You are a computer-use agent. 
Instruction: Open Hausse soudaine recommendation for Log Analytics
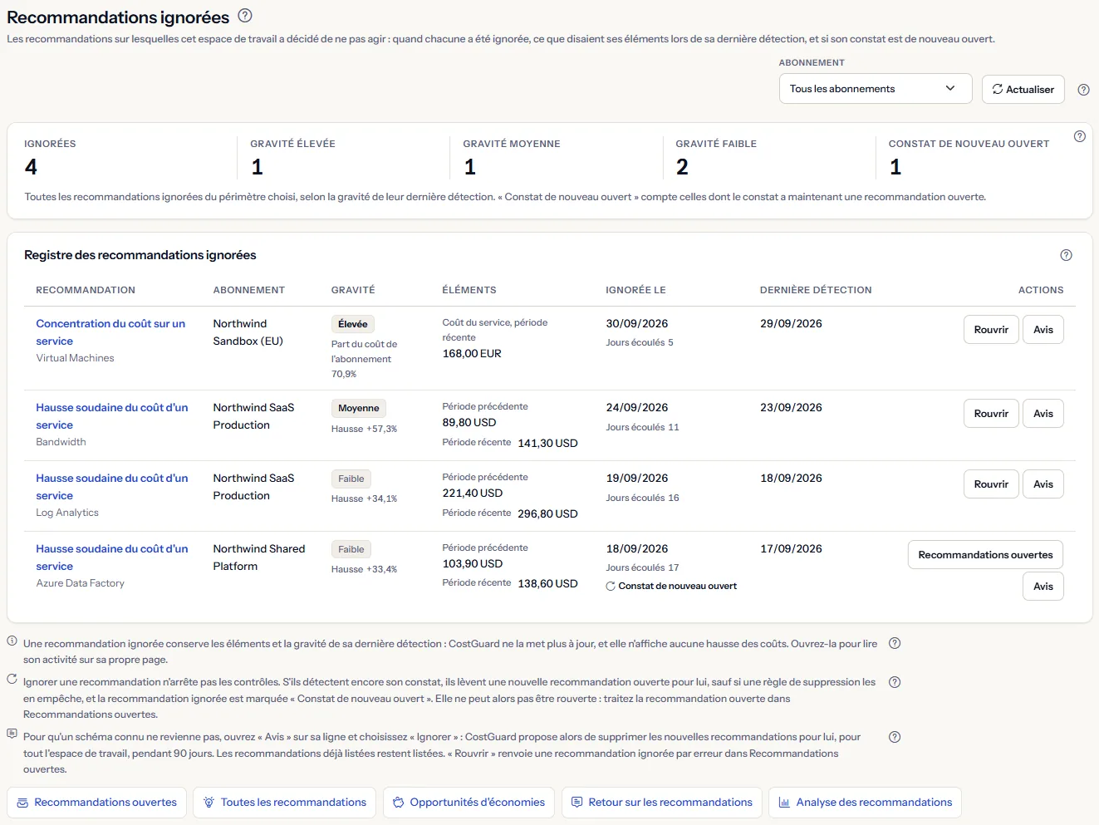(x=112, y=487)
